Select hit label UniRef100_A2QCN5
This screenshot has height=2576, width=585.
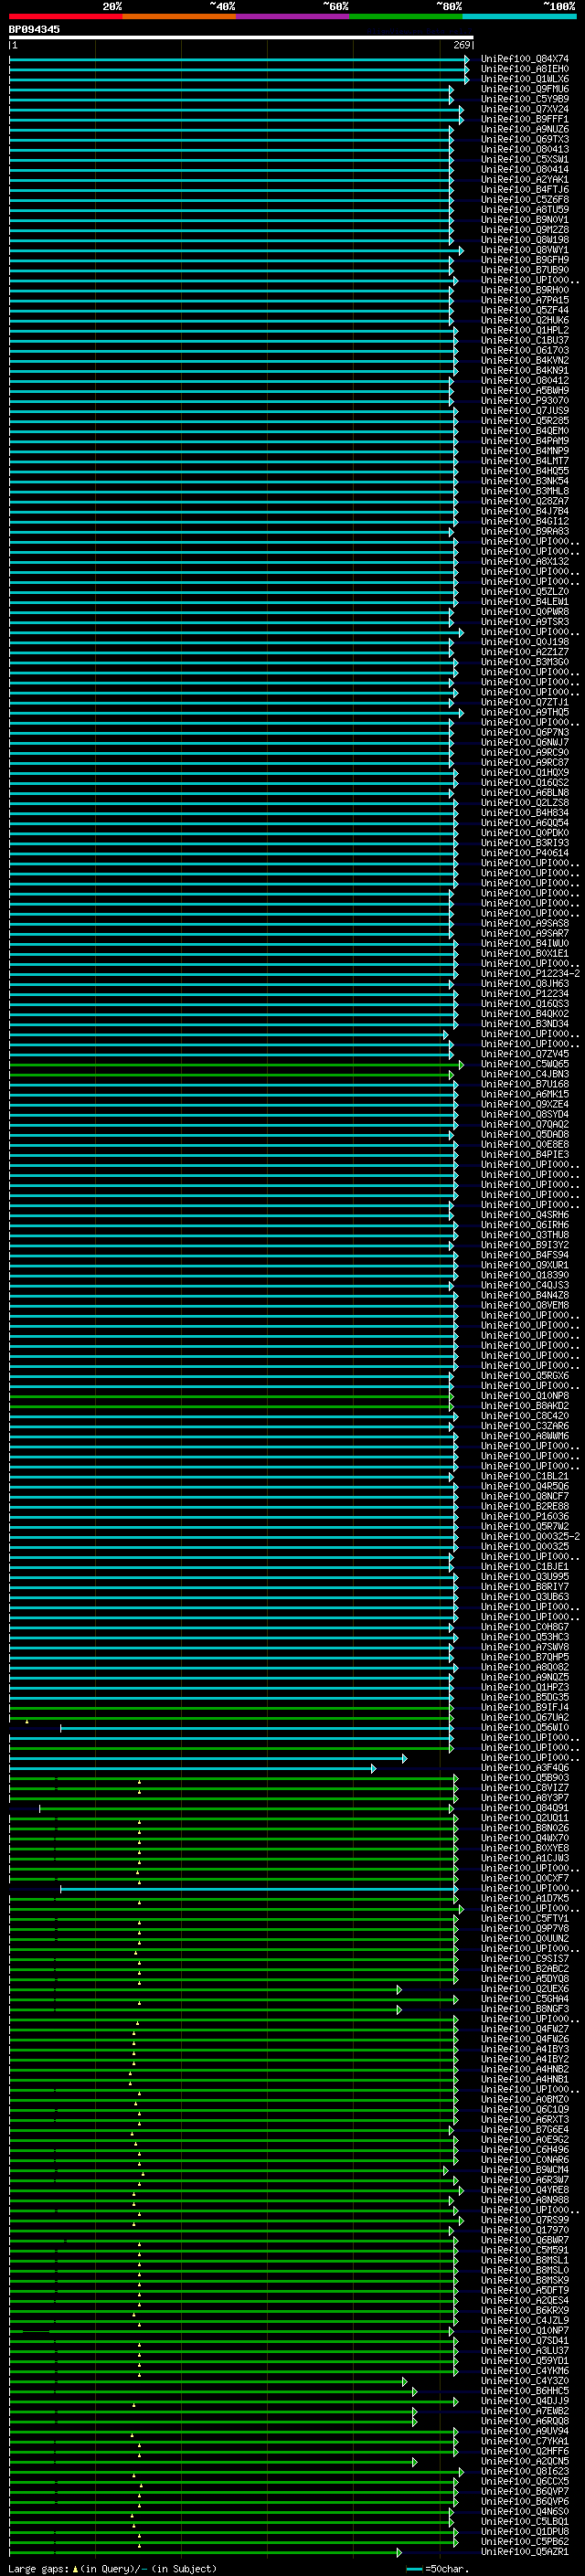(524, 2461)
